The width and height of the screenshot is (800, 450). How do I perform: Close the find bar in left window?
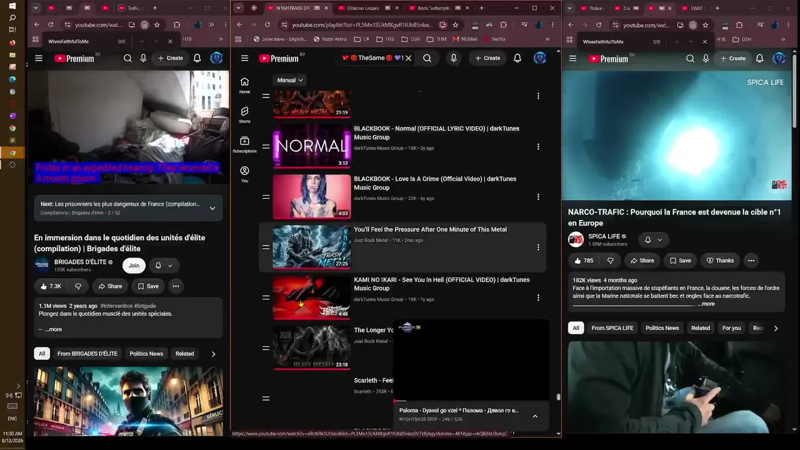point(170,41)
